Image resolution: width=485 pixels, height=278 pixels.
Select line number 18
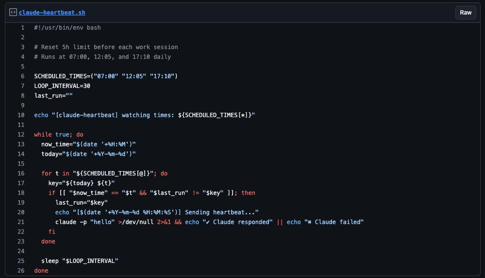point(21,193)
